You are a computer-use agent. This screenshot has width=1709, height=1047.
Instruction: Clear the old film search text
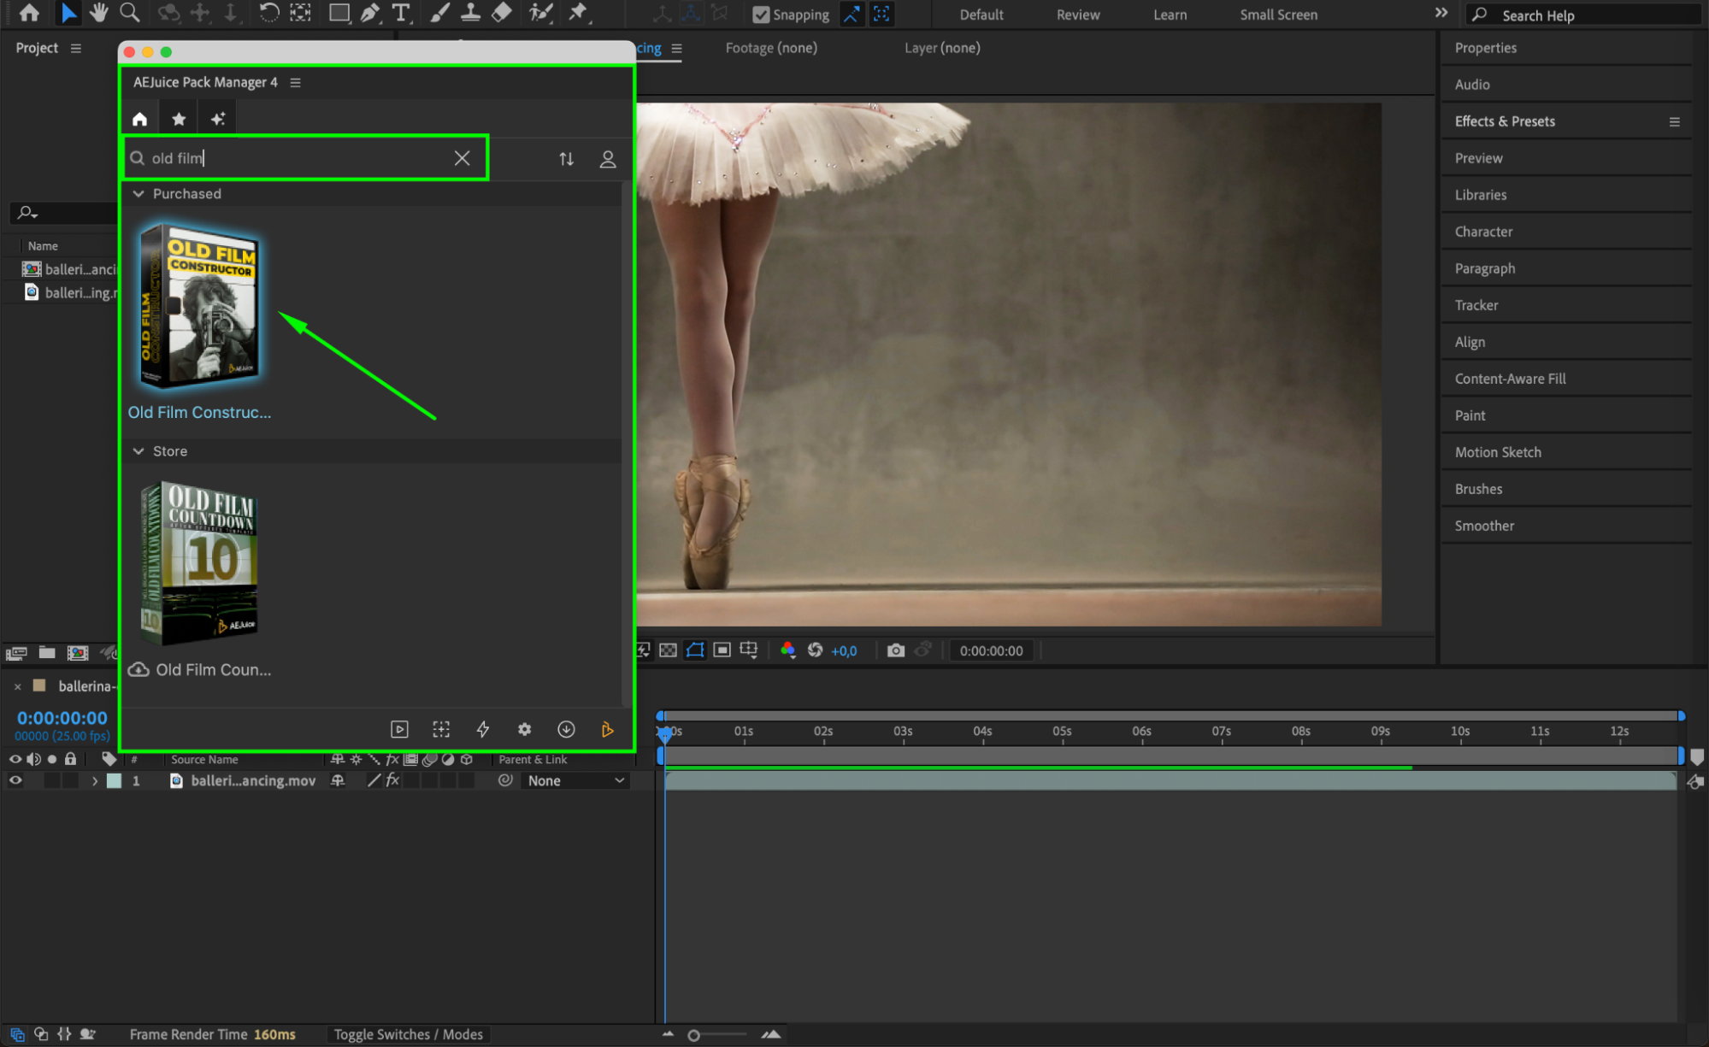point(462,158)
